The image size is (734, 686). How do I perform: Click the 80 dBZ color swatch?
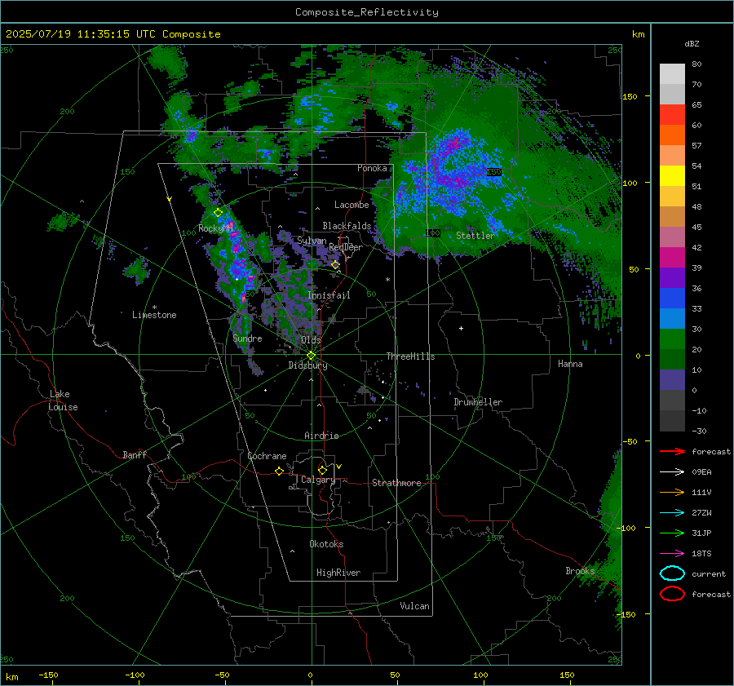[x=672, y=73]
